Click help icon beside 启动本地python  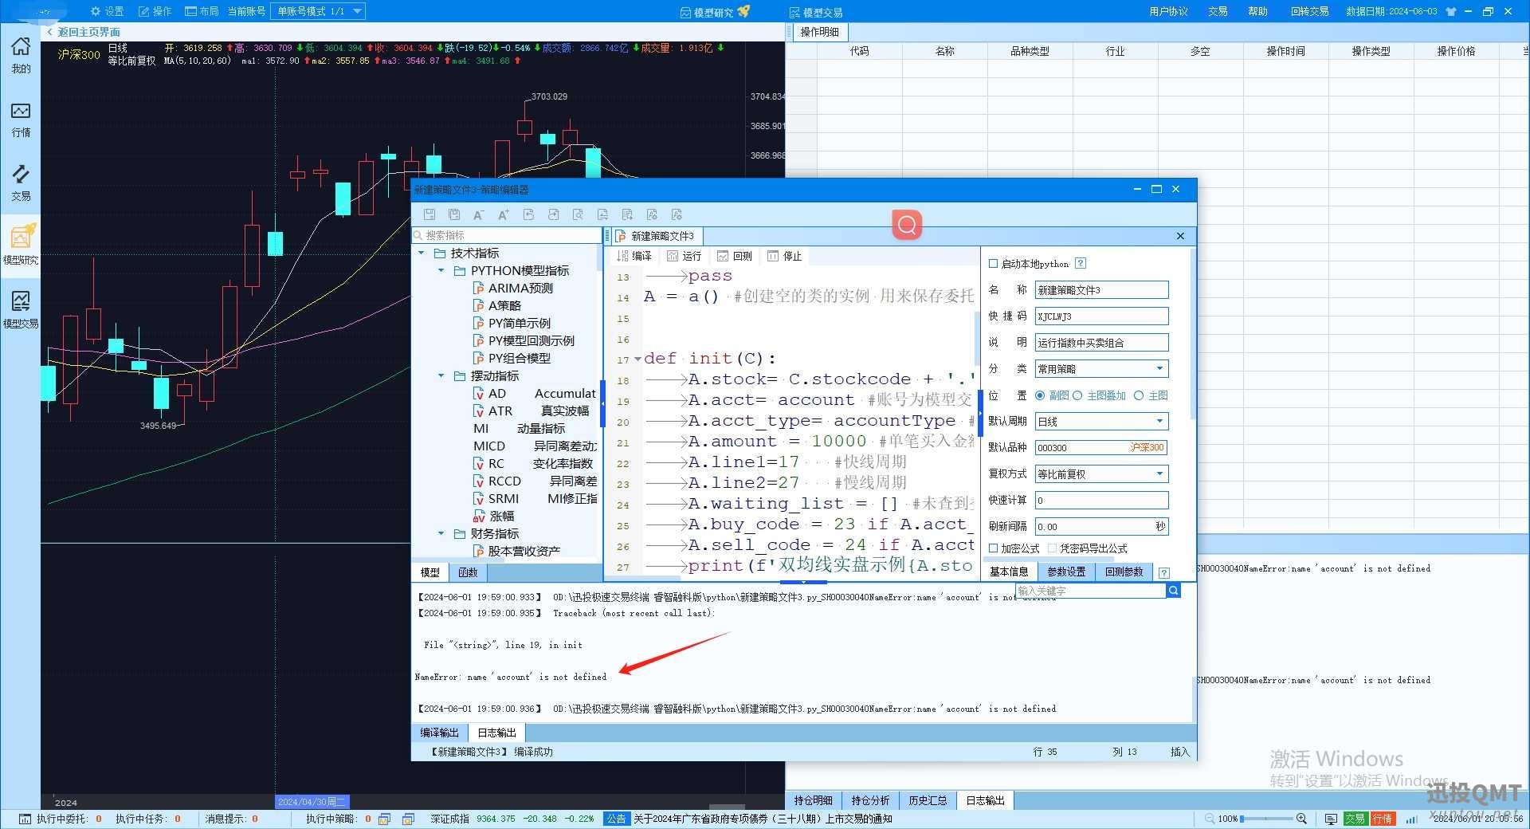point(1081,263)
